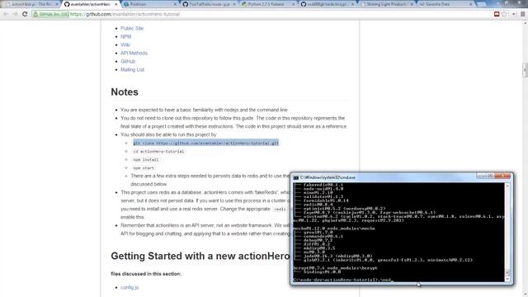Open the Wiki link
Viewport: 528px width, 297px height.
pyautogui.click(x=125, y=45)
